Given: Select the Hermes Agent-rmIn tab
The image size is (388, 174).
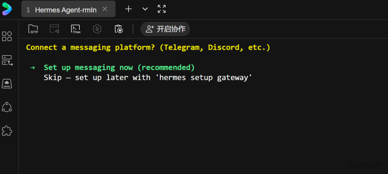Looking at the screenshot, I should pos(65,10).
